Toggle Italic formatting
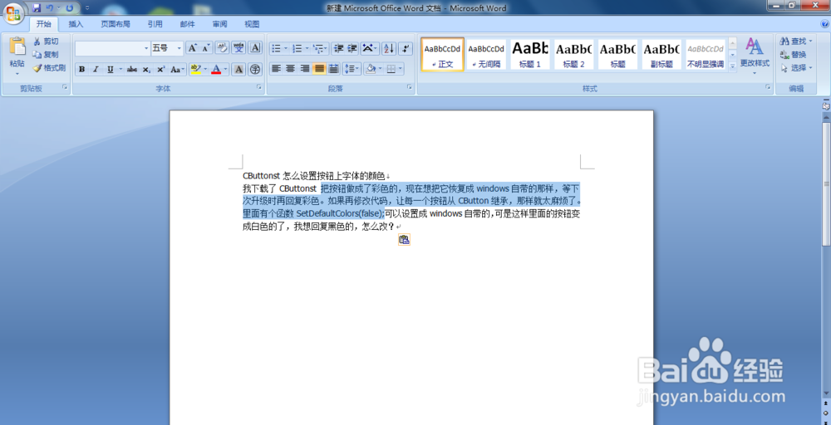Image resolution: width=831 pixels, height=425 pixels. [x=96, y=70]
